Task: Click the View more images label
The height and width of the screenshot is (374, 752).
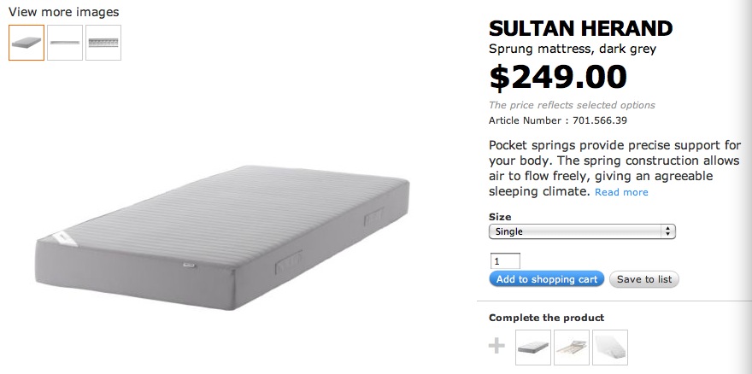Action: pos(63,12)
